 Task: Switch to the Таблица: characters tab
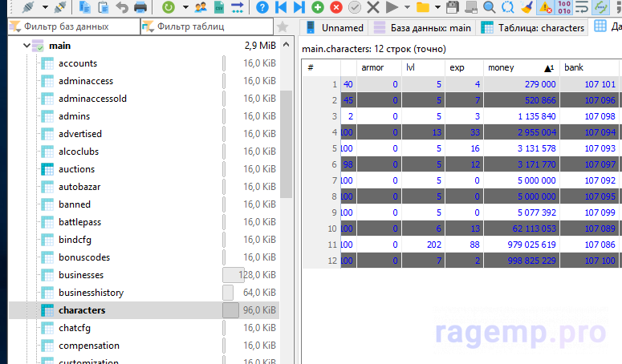click(x=532, y=28)
